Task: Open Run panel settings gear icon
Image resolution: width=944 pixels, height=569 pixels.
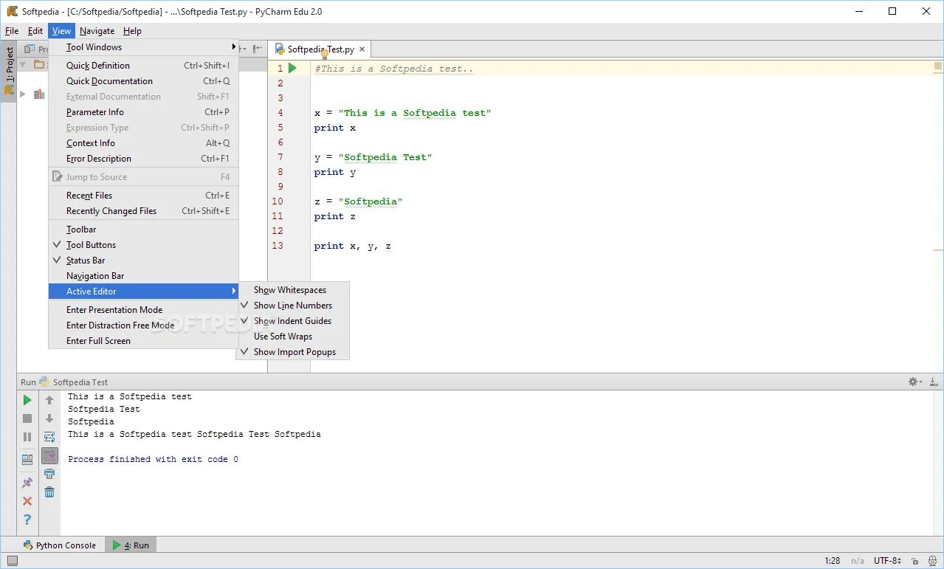Action: [915, 382]
